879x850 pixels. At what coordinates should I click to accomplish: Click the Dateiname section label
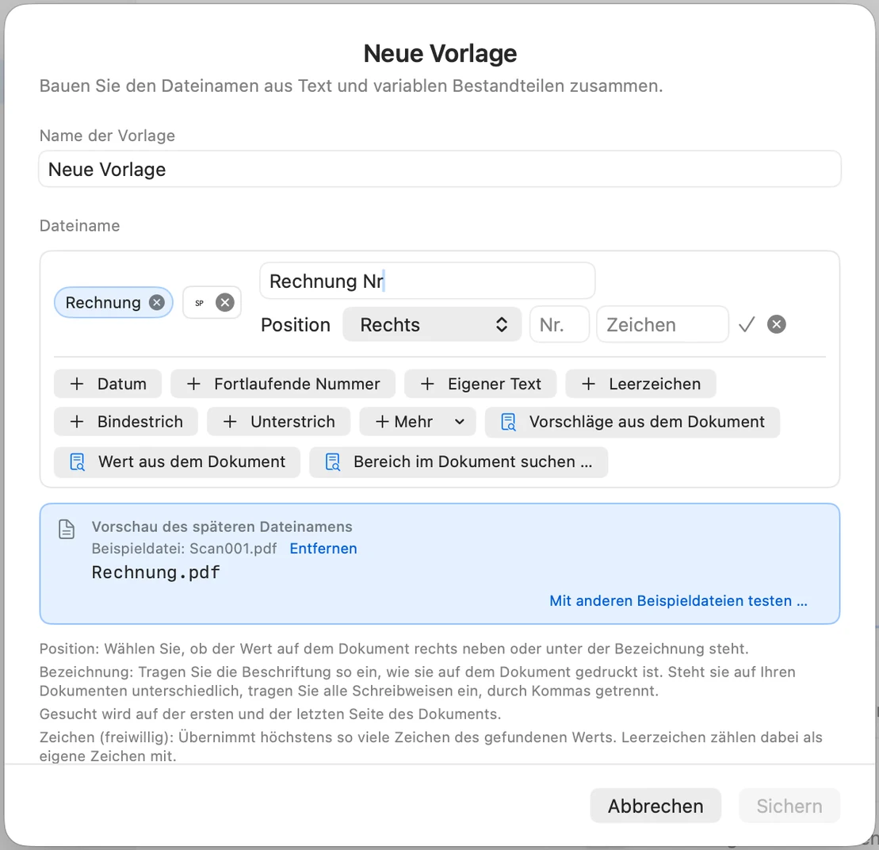[x=79, y=226]
